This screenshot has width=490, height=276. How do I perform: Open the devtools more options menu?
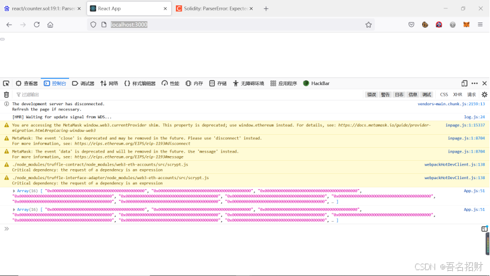[475, 83]
